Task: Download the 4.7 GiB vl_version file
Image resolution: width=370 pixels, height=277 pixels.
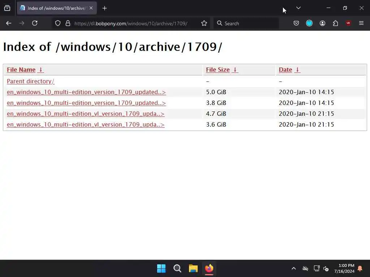Action: click(x=86, y=114)
